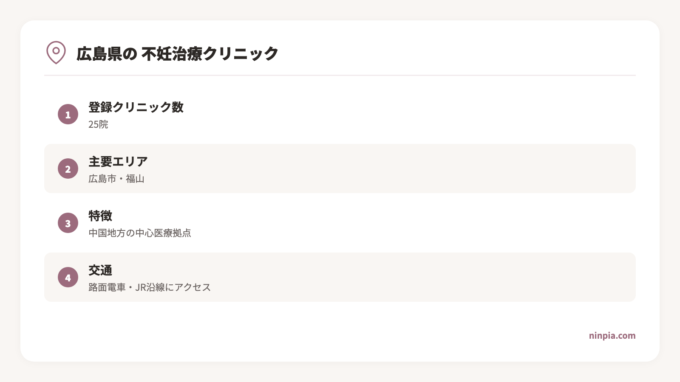The image size is (680, 382).
Task: Click 路面電車 in the transport description
Action: [107, 287]
